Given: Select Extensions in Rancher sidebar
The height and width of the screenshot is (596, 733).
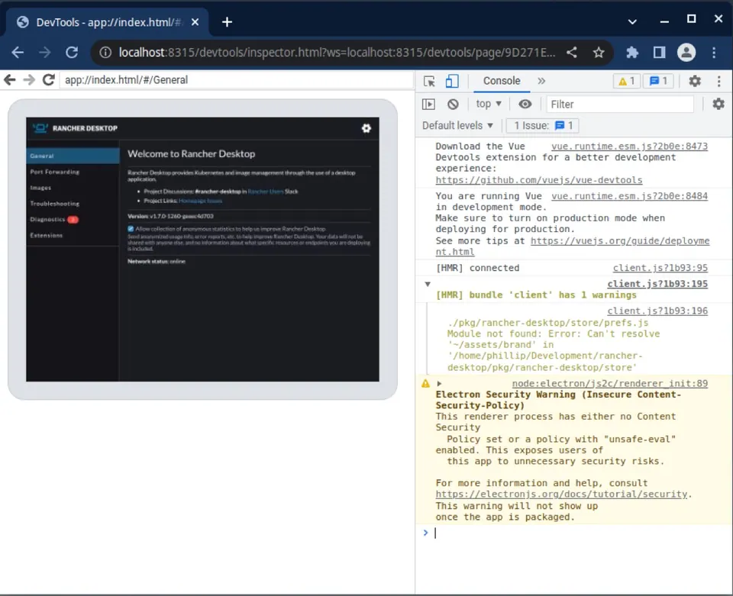Looking at the screenshot, I should (73, 235).
